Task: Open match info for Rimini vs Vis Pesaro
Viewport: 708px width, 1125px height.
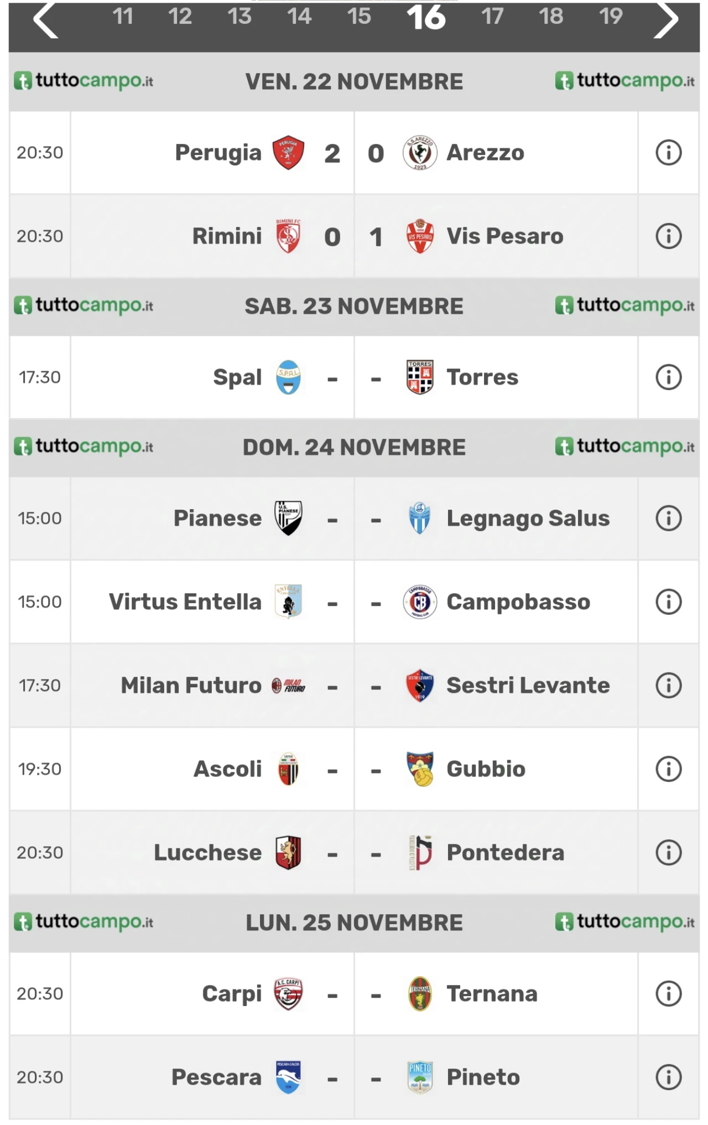Action: (668, 236)
